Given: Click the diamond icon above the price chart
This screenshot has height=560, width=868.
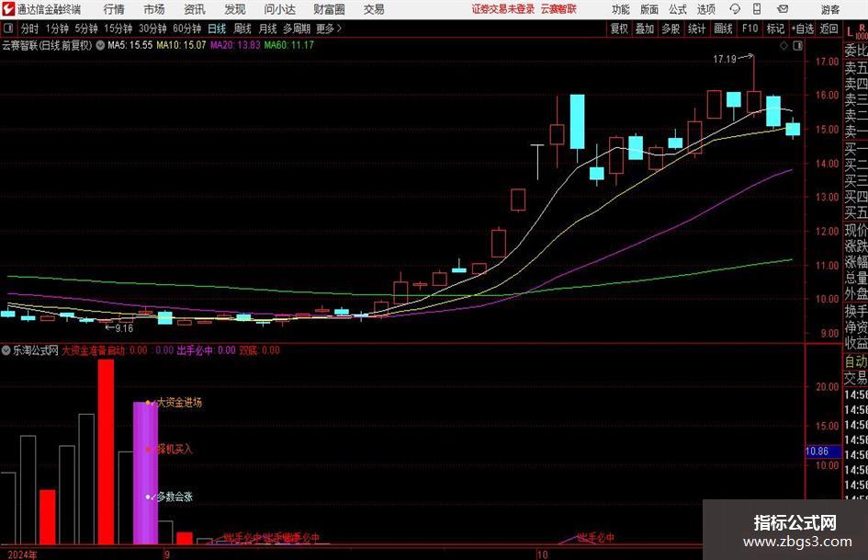Looking at the screenshot, I should 783,46.
